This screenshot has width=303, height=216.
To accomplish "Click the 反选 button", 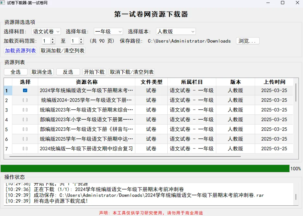I will pos(68,72).
